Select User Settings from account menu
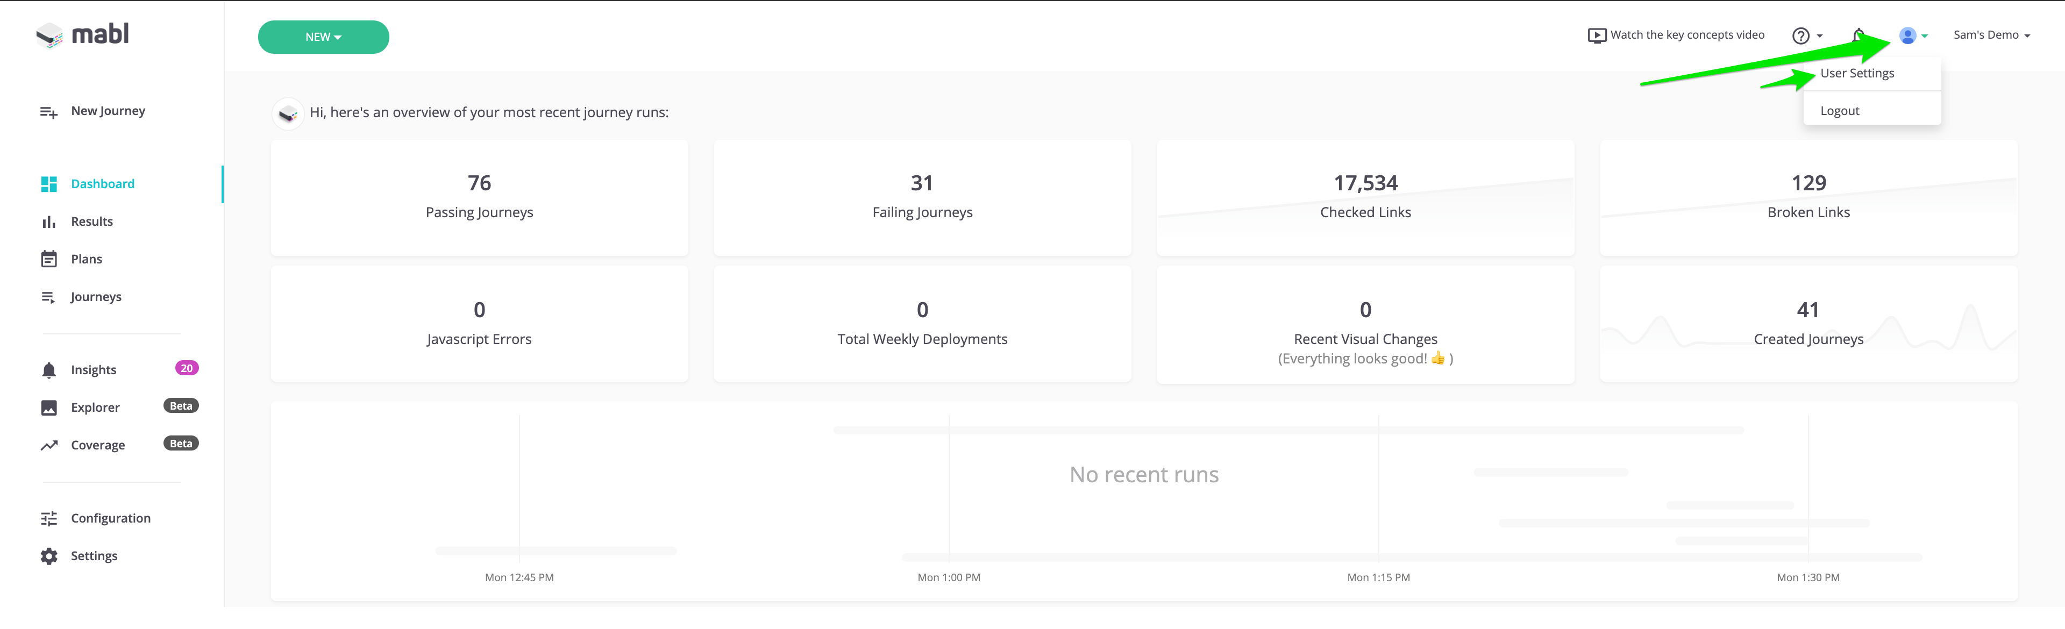Viewport: 2065px width, 629px height. coord(1856,74)
